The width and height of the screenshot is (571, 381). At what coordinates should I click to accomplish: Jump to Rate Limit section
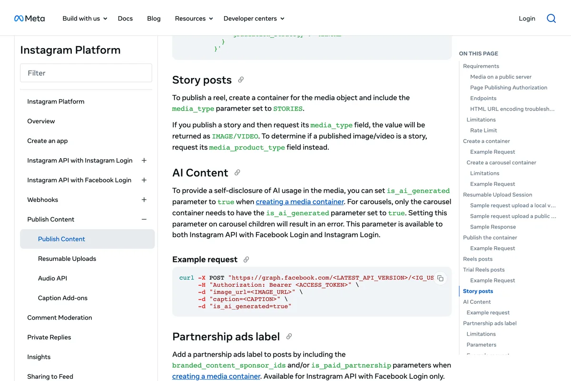483,130
